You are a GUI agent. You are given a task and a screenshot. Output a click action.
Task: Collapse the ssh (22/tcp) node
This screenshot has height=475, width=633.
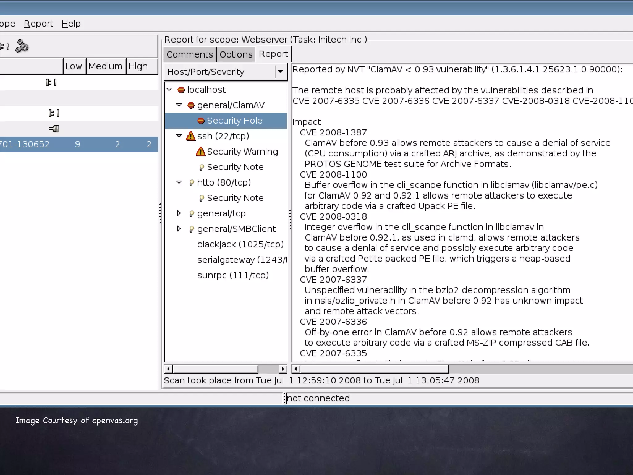179,136
